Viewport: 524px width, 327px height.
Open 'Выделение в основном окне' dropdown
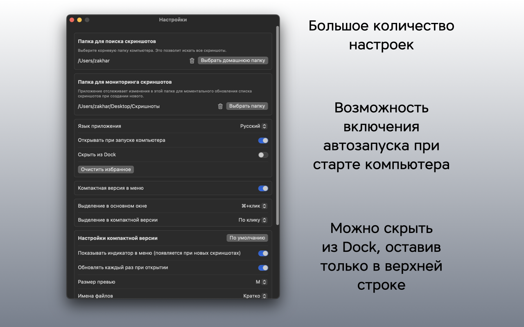[254, 206]
